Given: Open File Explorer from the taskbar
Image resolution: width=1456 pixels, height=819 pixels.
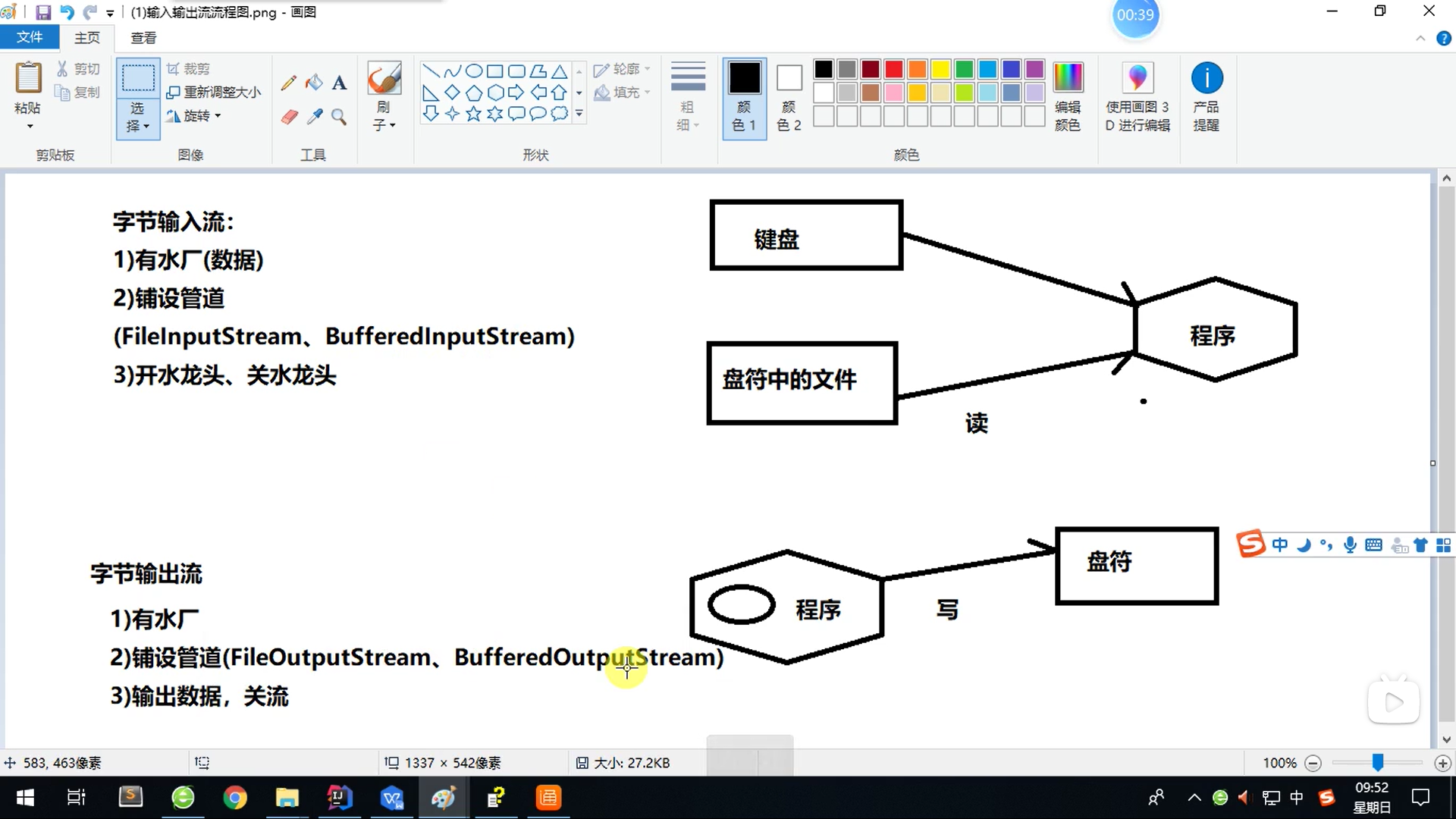Looking at the screenshot, I should [287, 798].
